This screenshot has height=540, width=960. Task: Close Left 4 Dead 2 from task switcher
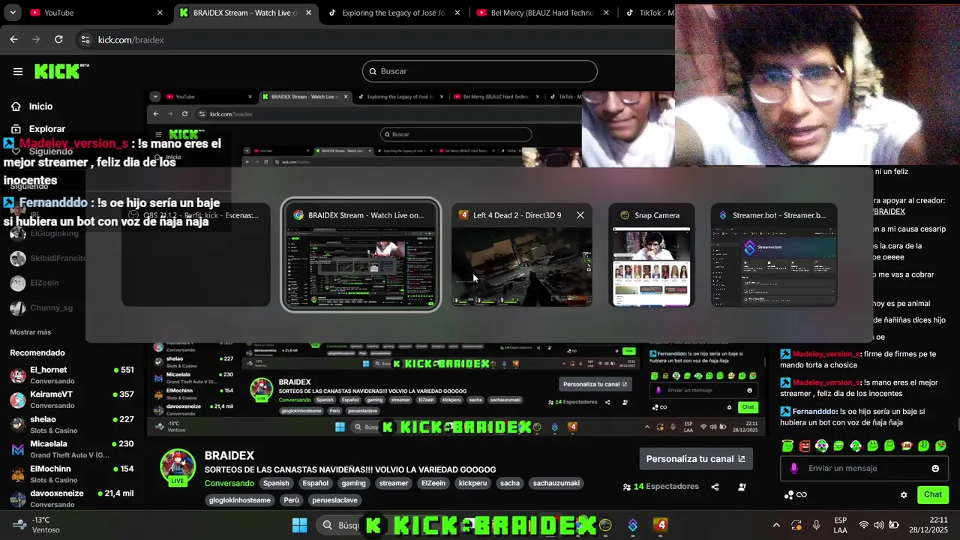(x=580, y=215)
